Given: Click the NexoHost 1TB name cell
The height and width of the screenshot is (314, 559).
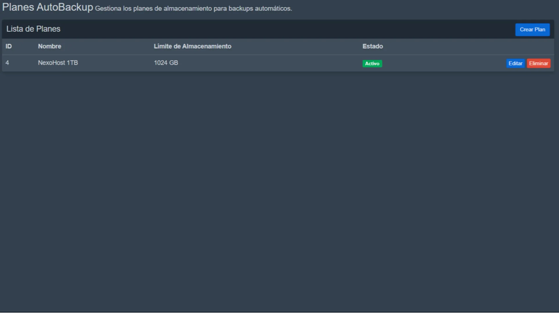Looking at the screenshot, I should click(x=58, y=63).
